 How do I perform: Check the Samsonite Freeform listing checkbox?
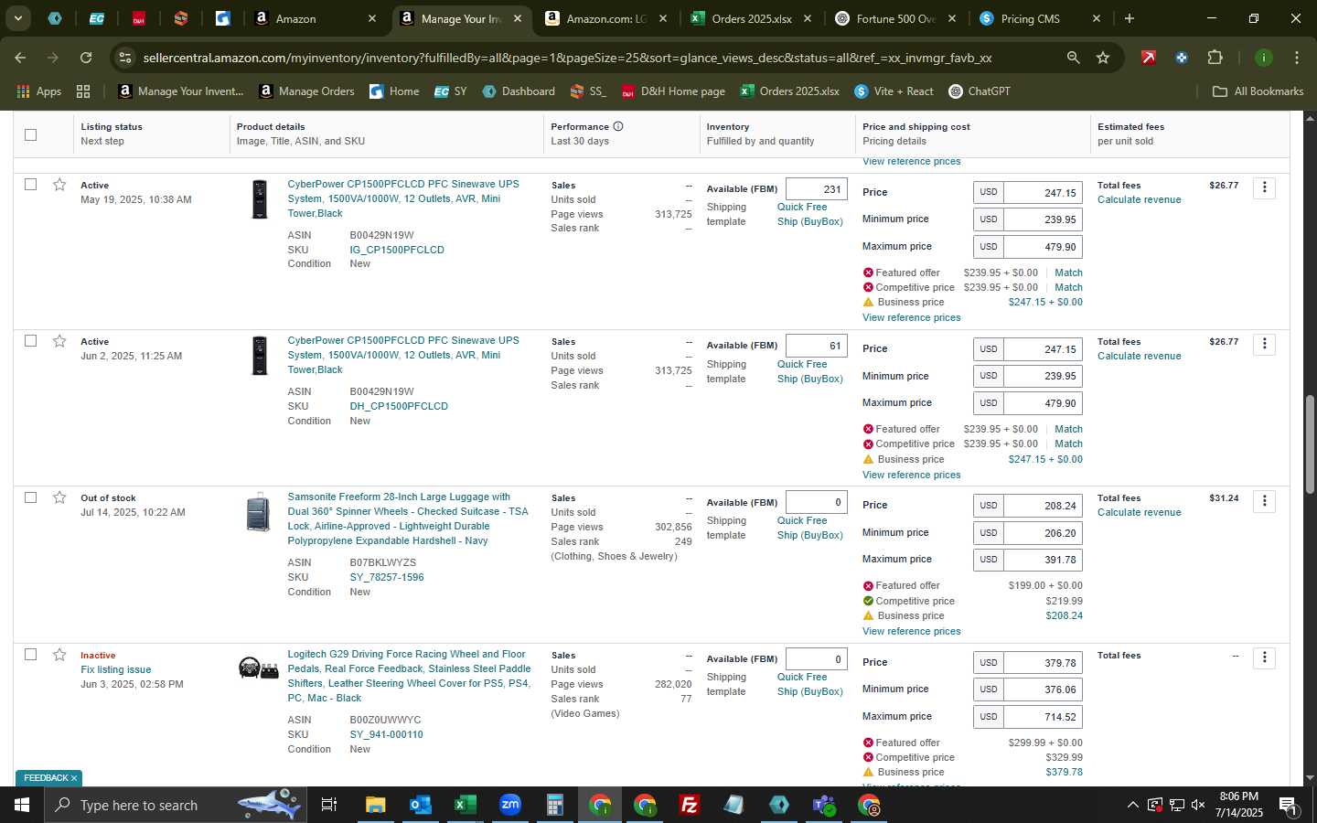tap(30, 497)
